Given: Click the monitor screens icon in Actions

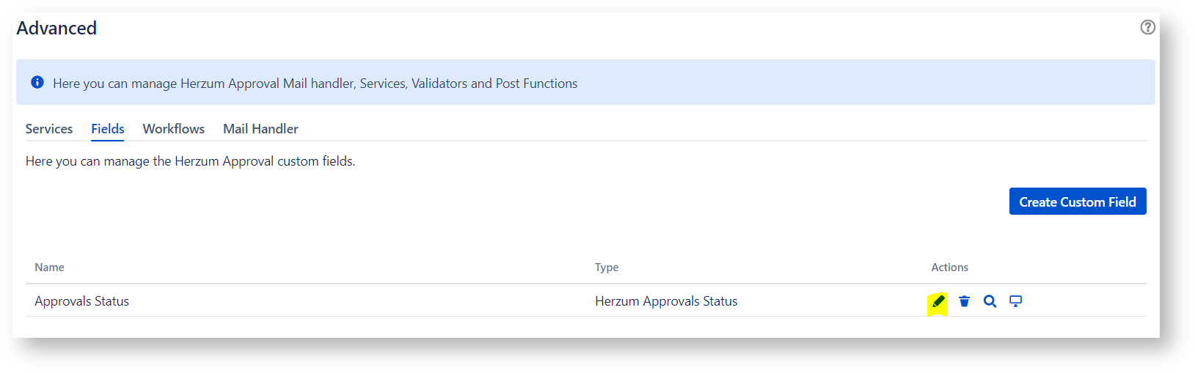Looking at the screenshot, I should click(x=1016, y=301).
